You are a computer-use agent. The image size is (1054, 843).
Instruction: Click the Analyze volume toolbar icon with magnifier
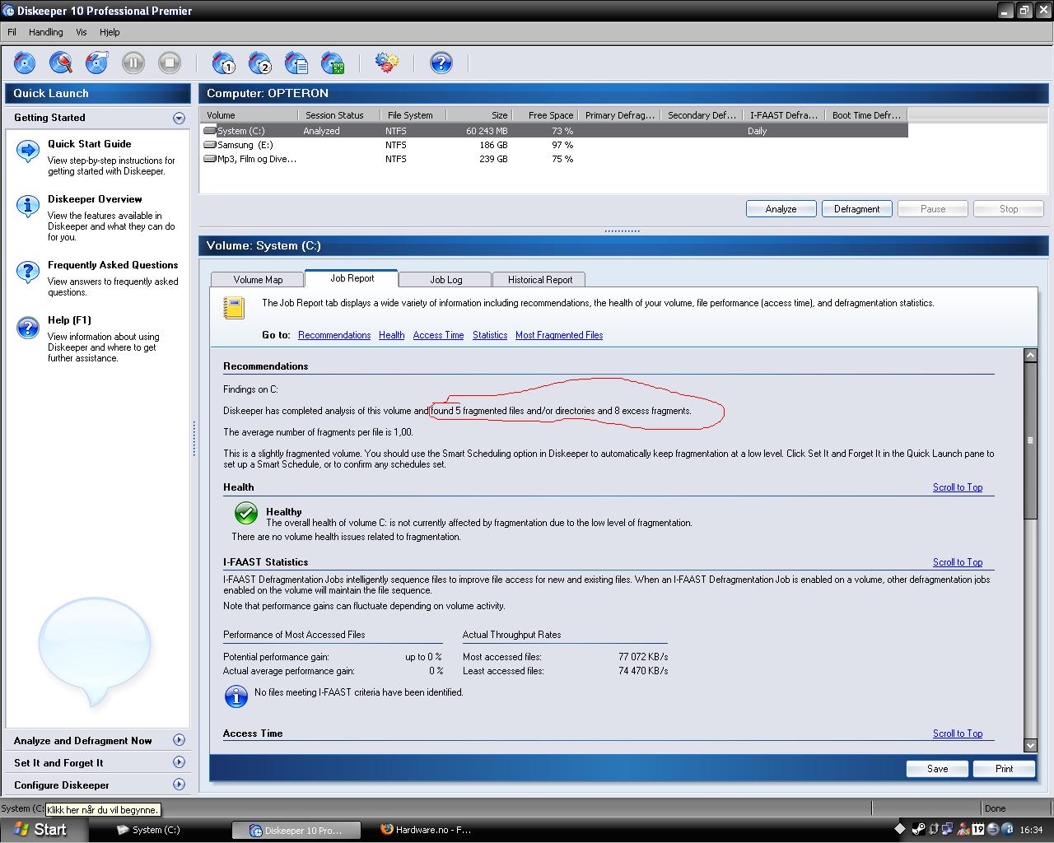[x=61, y=63]
